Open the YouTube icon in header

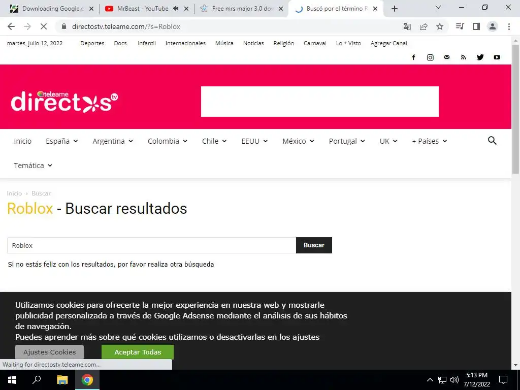tap(497, 57)
